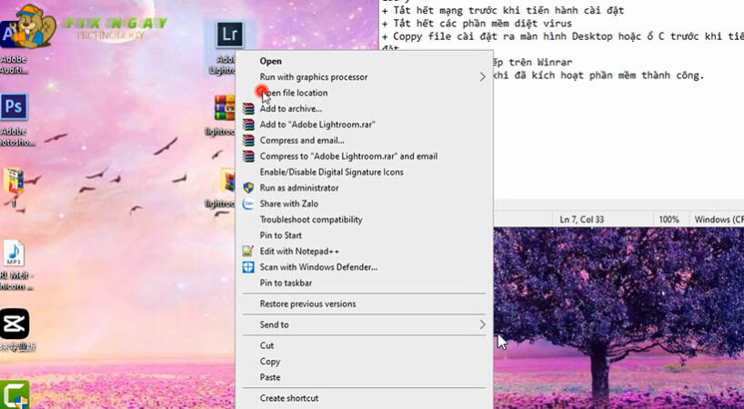
Task: Click Notepad line starting "Coppy file cài đặt"
Action: point(563,36)
